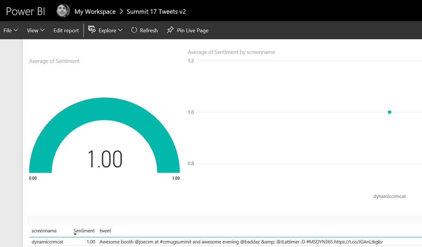Toggle Sentiment column sort order
422x247 pixels.
[x=84, y=231]
